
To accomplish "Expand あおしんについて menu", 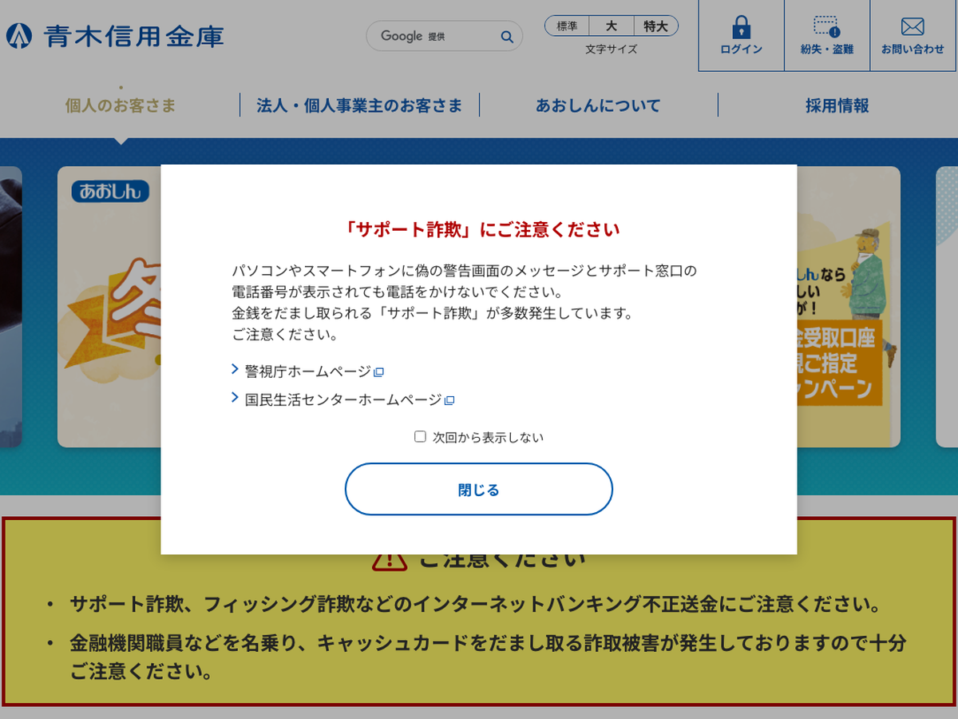I will point(598,105).
